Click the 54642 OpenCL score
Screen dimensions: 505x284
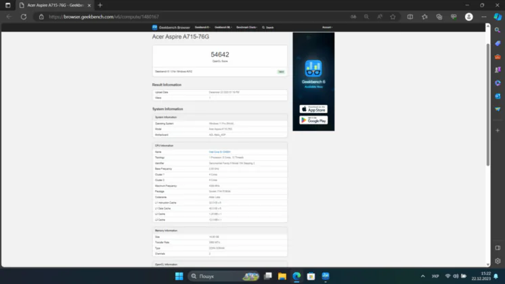[220, 54]
